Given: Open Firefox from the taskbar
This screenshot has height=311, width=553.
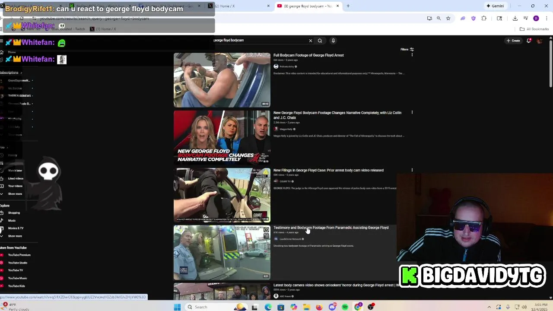Looking at the screenshot, I should tap(319, 307).
